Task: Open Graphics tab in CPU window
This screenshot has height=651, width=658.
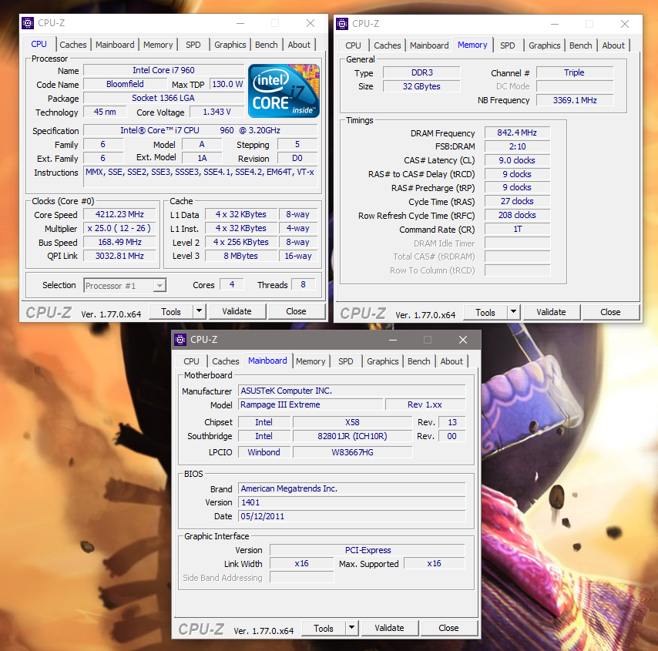Action: click(x=230, y=45)
